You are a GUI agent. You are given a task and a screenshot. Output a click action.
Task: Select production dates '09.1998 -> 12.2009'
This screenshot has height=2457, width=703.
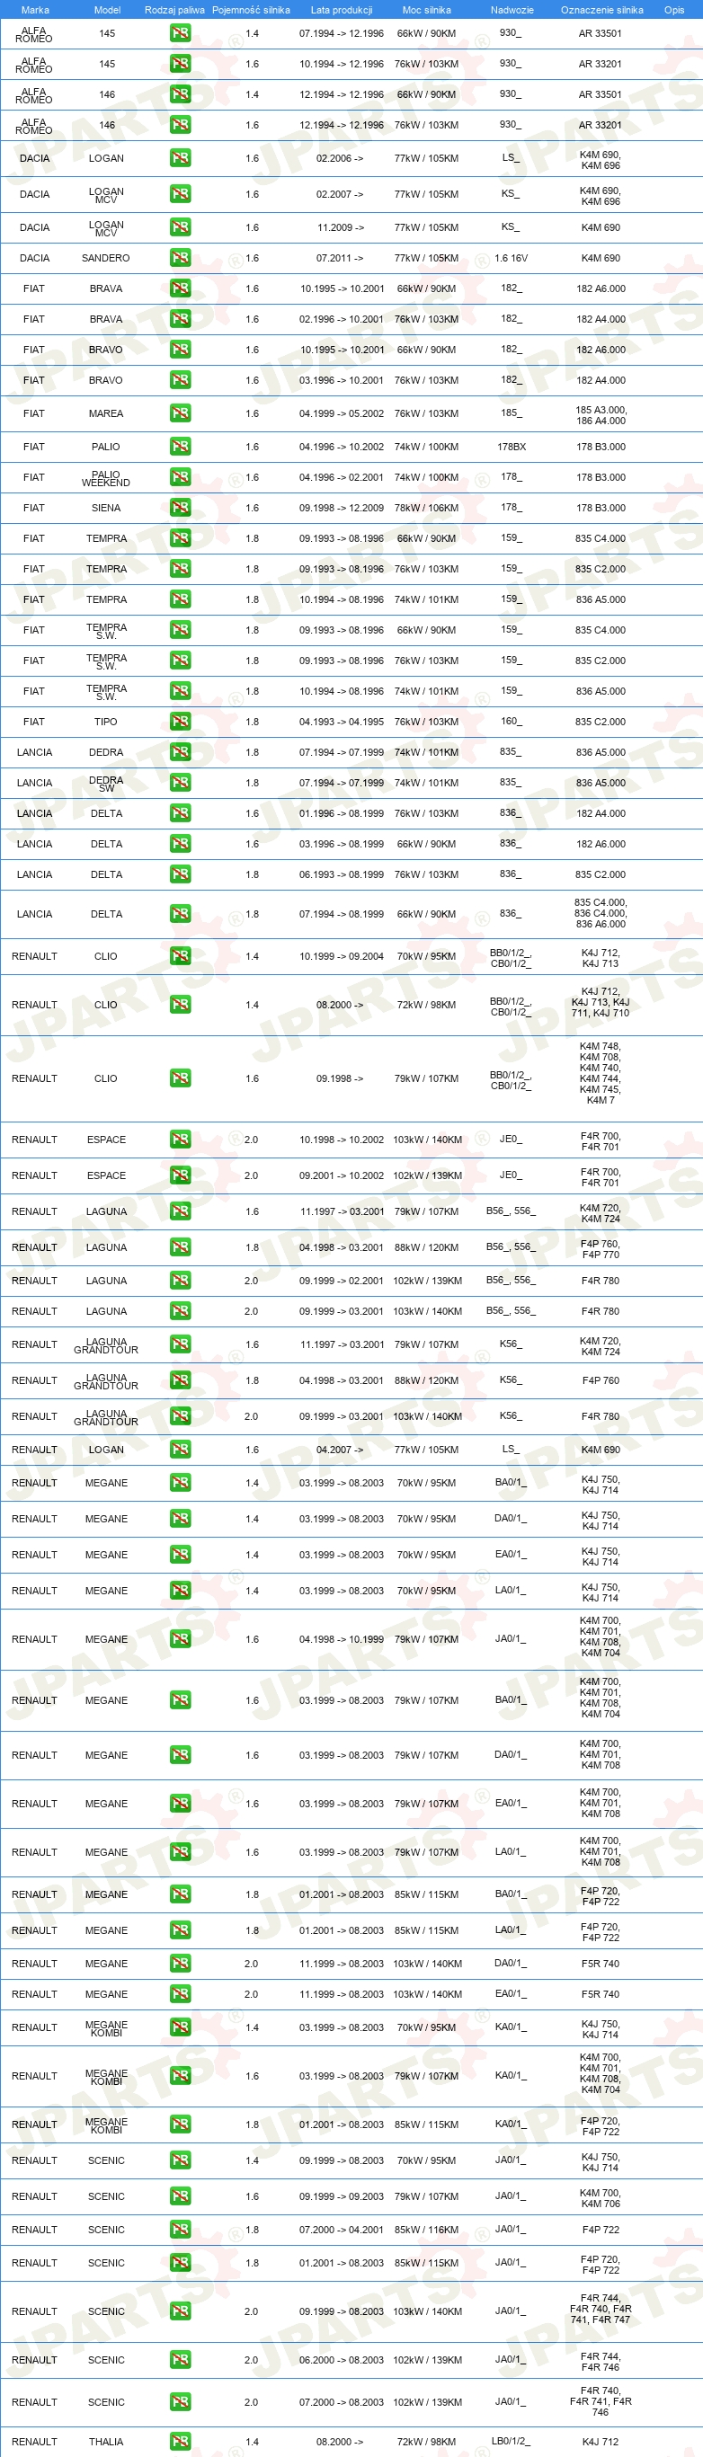[342, 508]
